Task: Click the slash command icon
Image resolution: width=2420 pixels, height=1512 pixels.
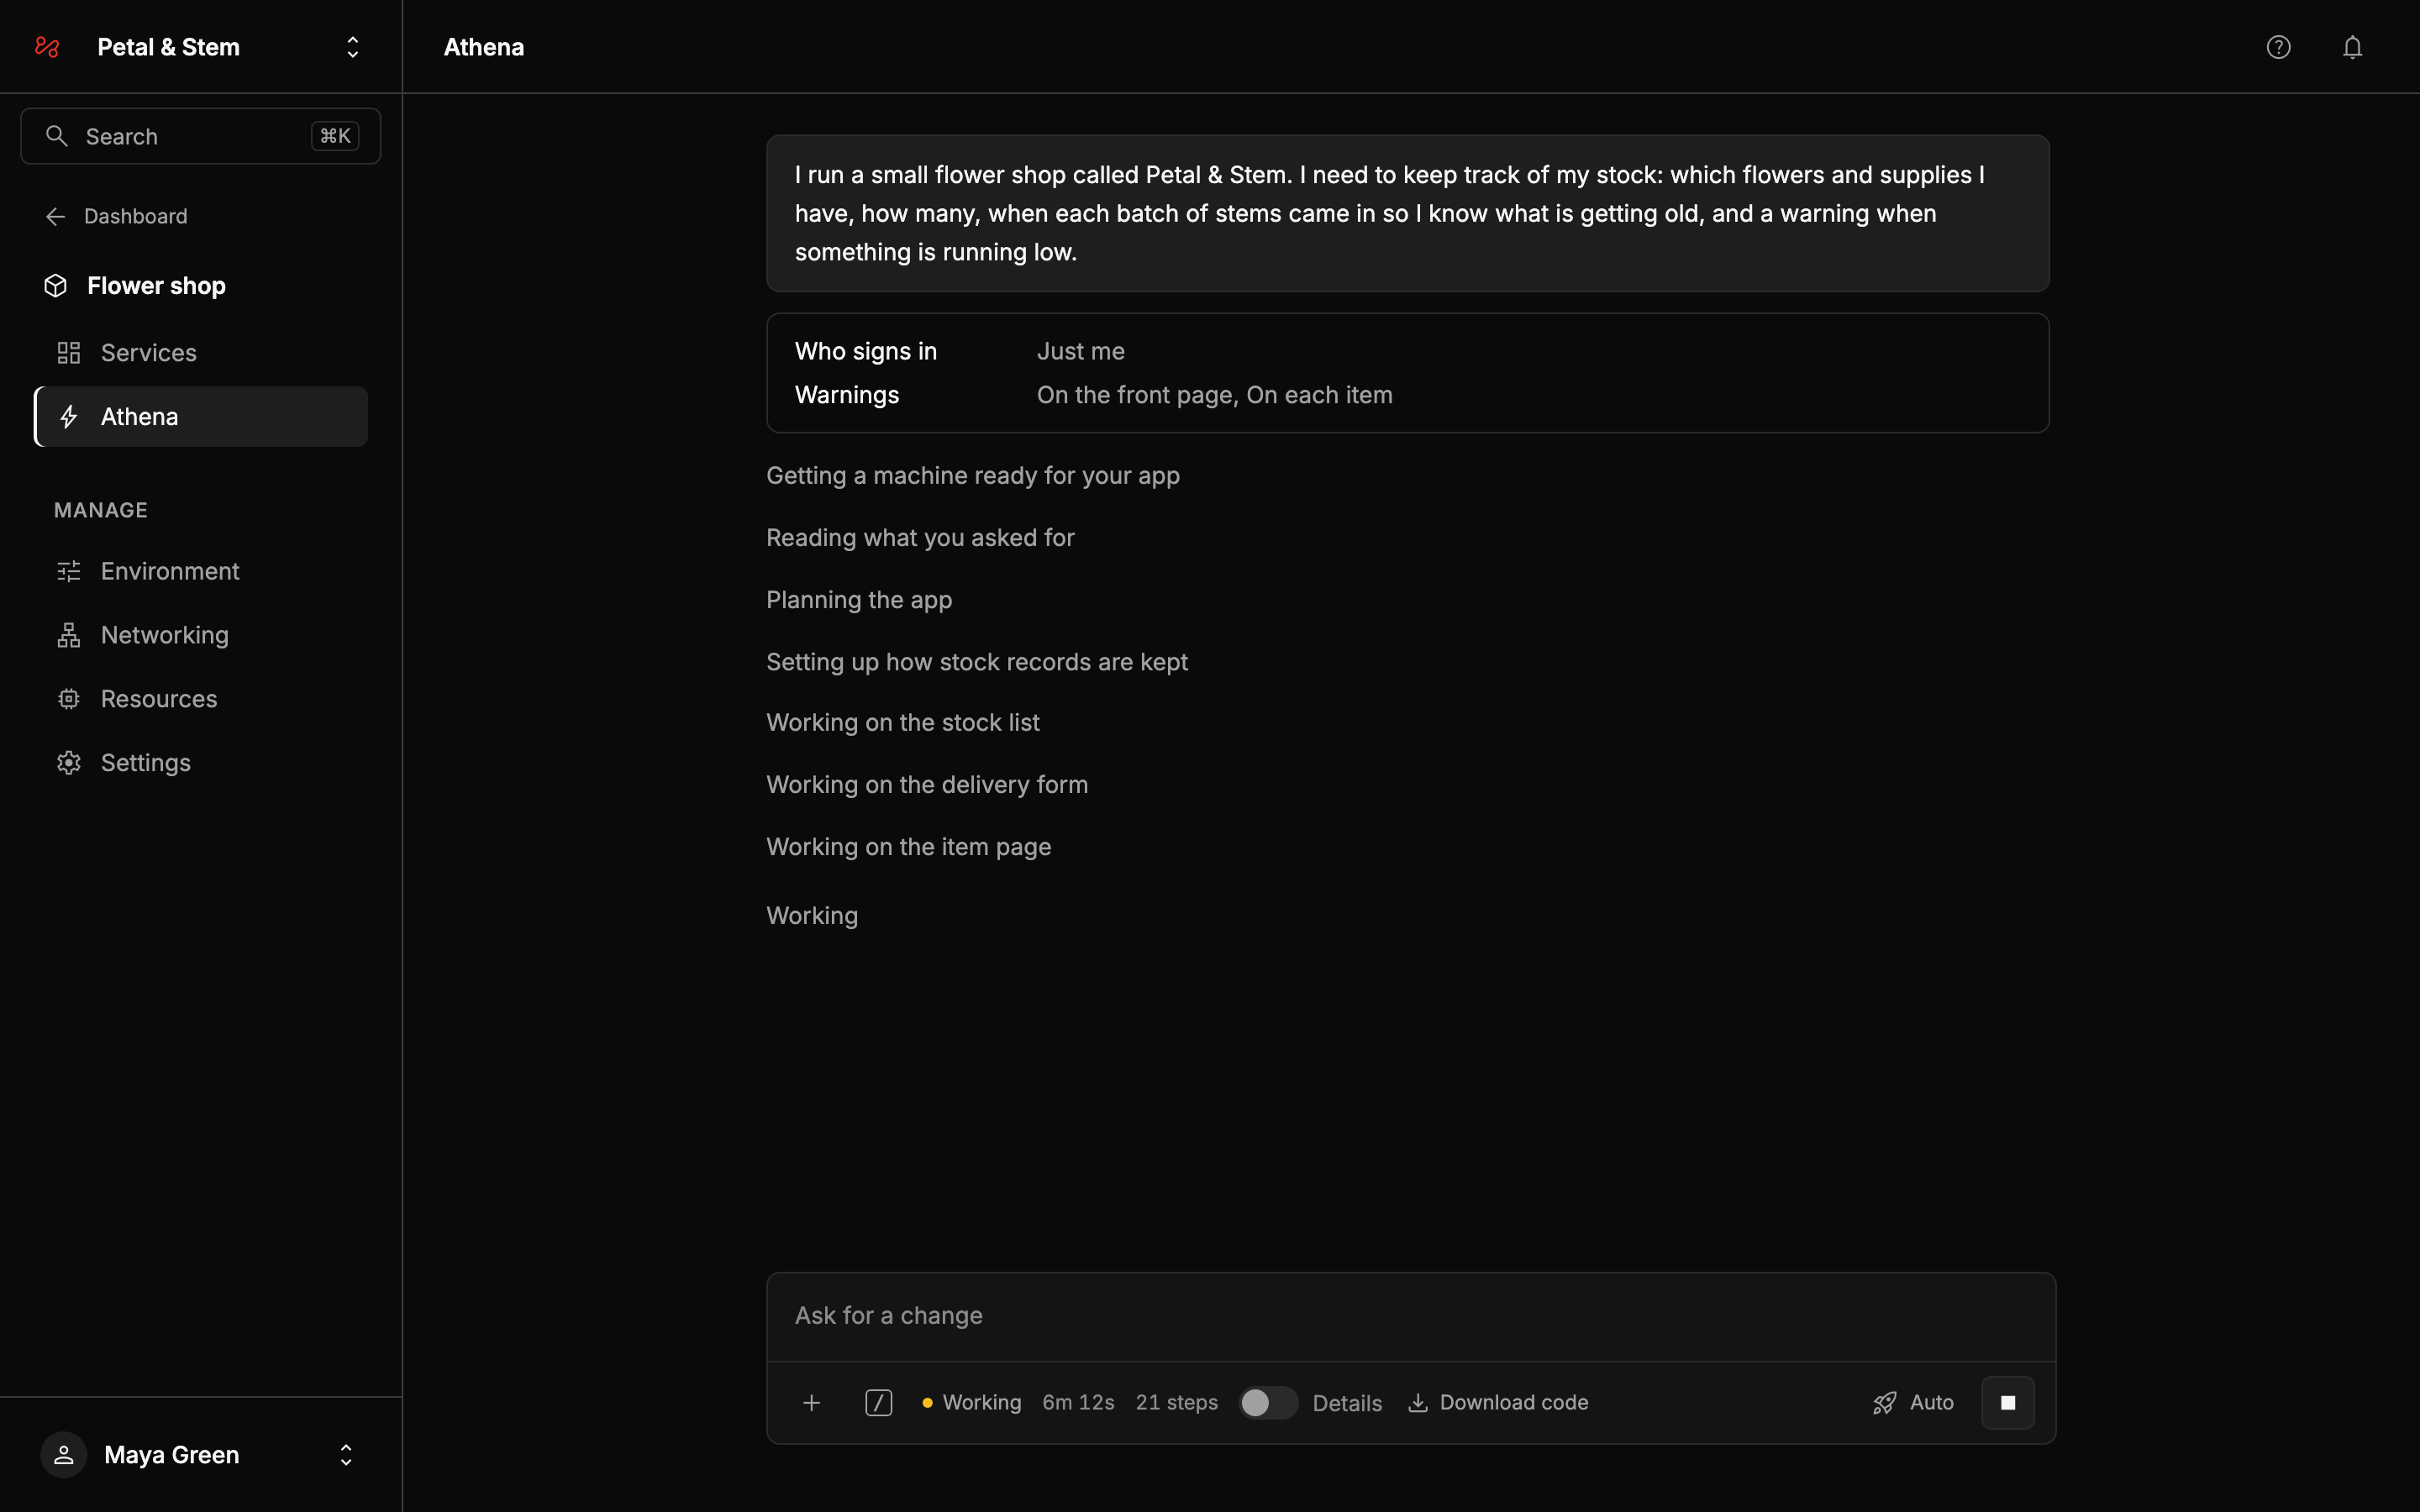Action: [x=878, y=1403]
